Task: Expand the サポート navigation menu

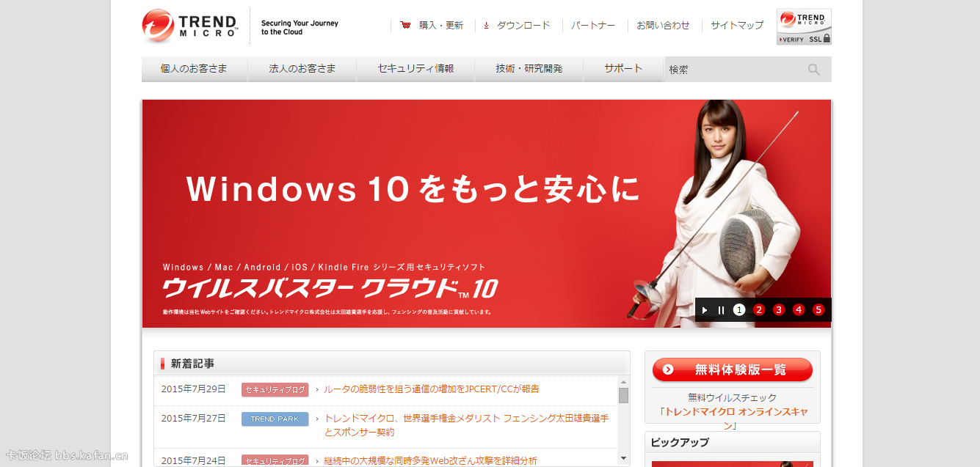Action: (x=623, y=69)
